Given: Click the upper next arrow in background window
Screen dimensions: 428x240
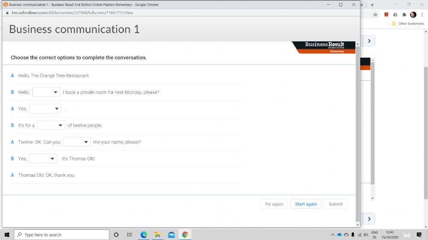Looking at the screenshot, I should pos(369,41).
